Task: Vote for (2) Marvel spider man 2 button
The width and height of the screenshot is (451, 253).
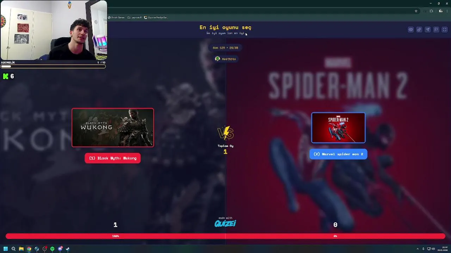Action: point(338,154)
